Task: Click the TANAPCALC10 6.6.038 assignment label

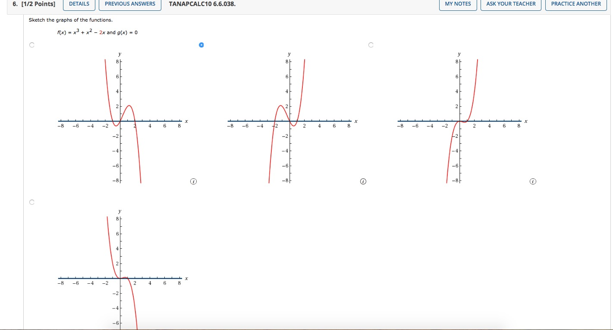Action: (201, 4)
